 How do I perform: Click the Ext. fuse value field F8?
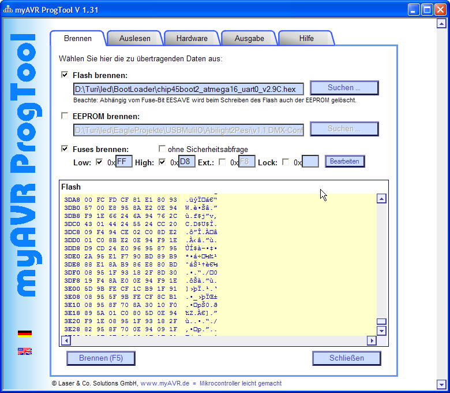247,161
